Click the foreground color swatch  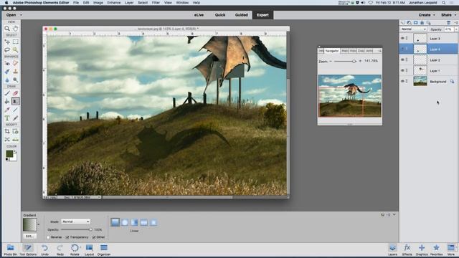[x=9, y=153]
